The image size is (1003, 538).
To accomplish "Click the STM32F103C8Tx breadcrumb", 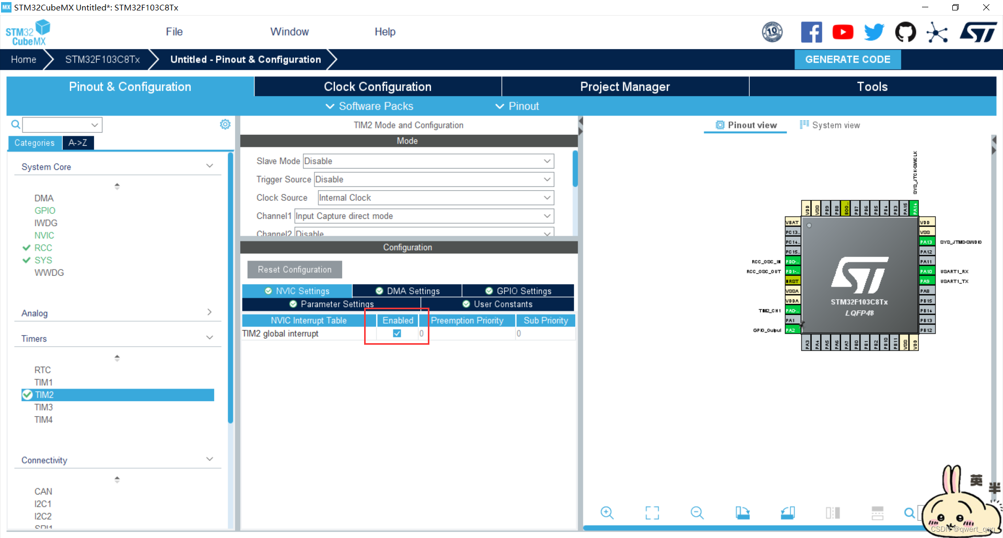I will point(102,60).
